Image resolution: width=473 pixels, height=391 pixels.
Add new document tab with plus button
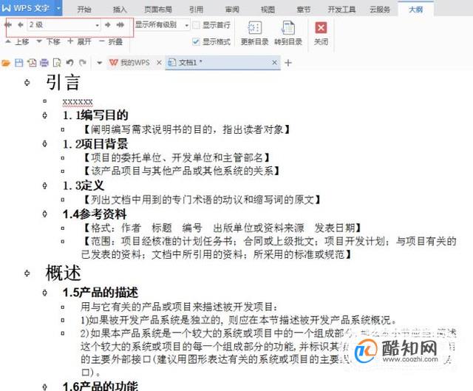288,63
